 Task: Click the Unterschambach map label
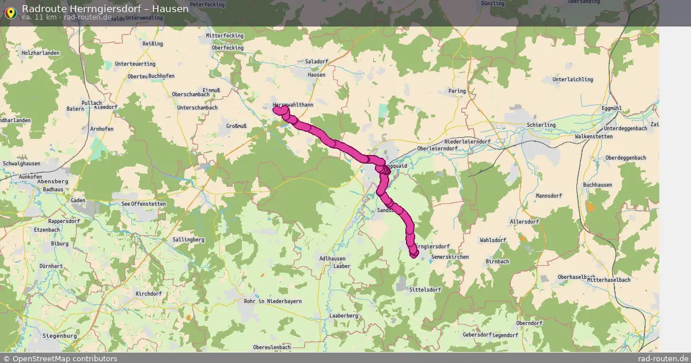tap(198, 108)
